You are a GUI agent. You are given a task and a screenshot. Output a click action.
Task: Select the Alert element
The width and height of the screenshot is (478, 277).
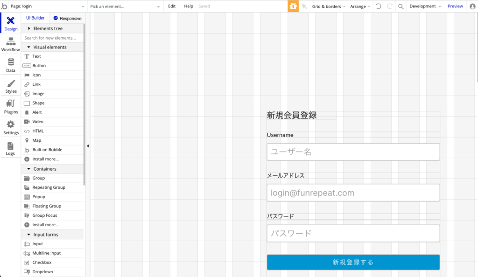point(52,112)
